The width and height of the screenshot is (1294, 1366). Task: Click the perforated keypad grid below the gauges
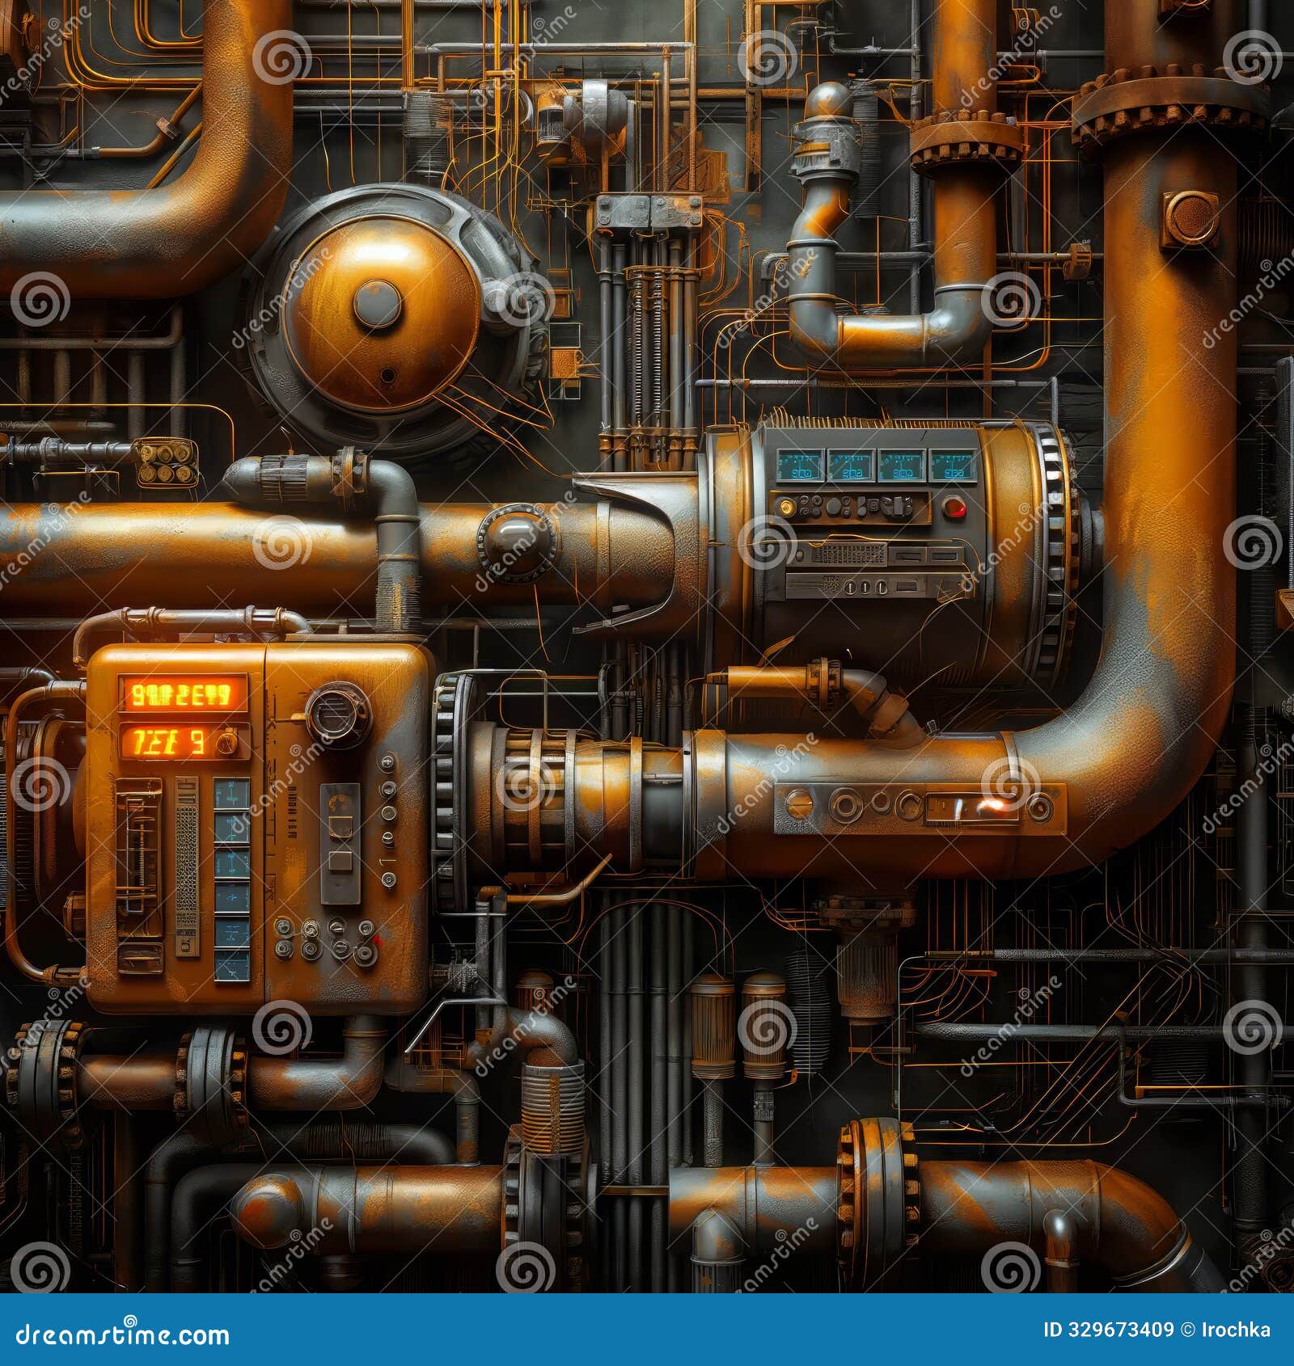[x=848, y=554]
